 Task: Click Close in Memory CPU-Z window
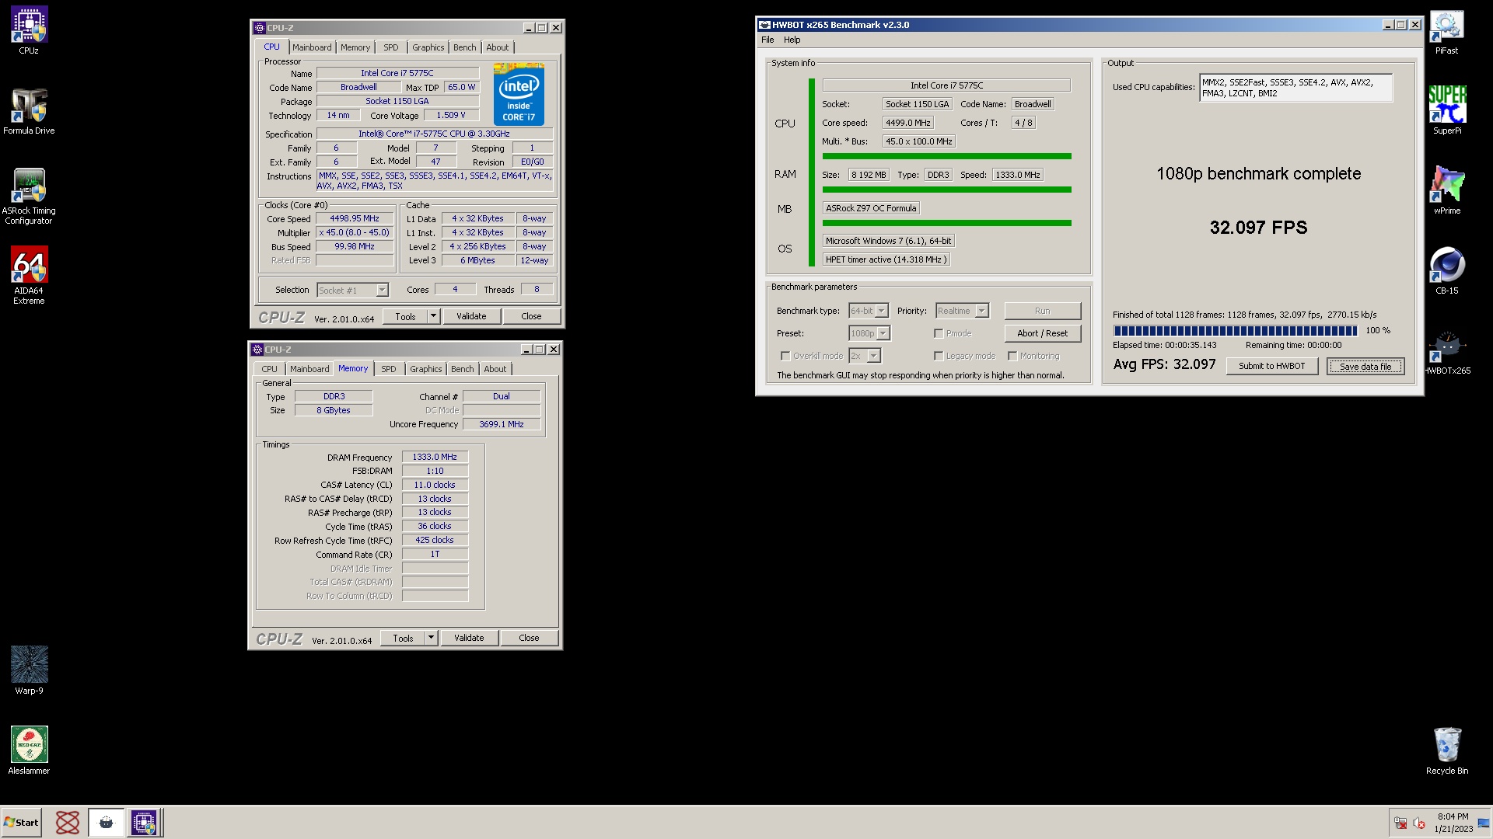(529, 638)
